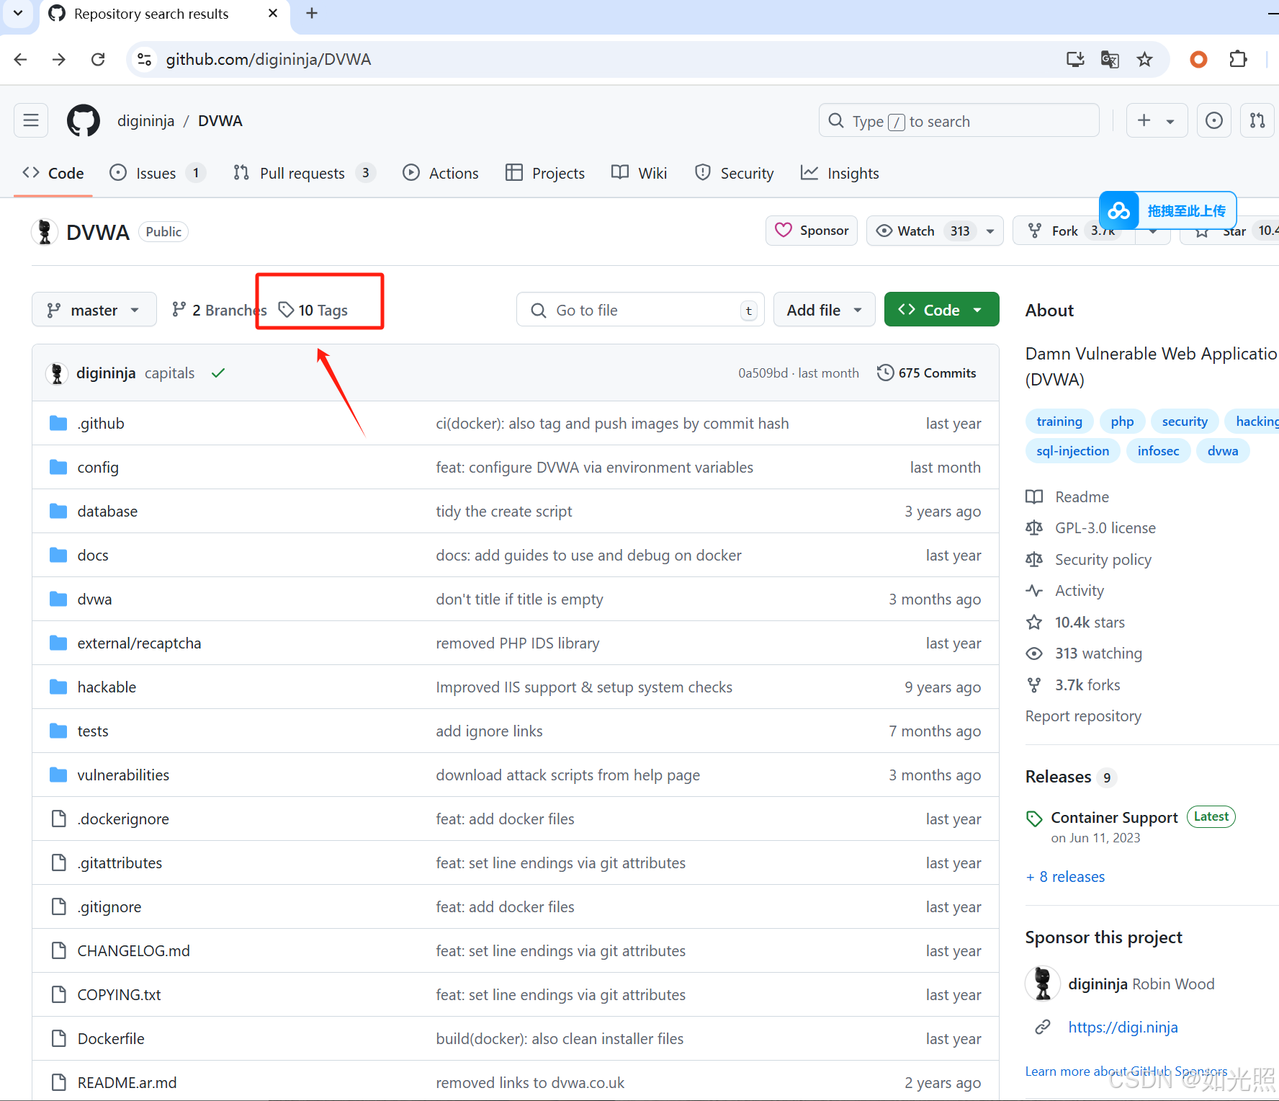Click the Go to file input
Screen dimensions: 1279x1101
pos(640,310)
